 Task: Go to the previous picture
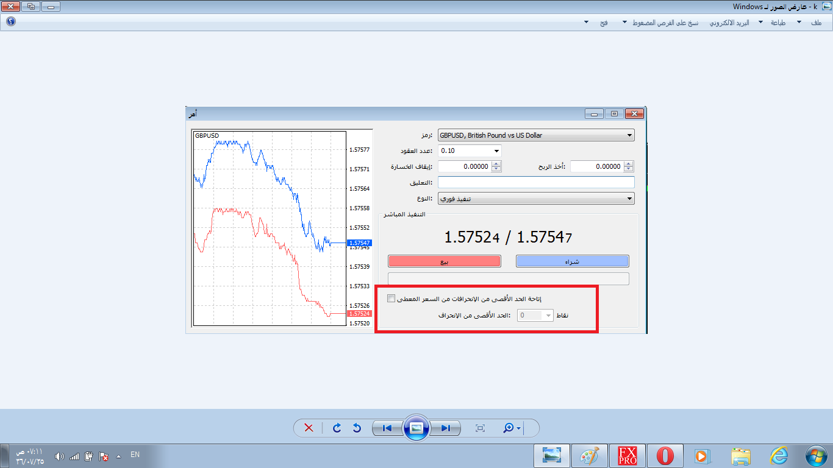pos(387,428)
